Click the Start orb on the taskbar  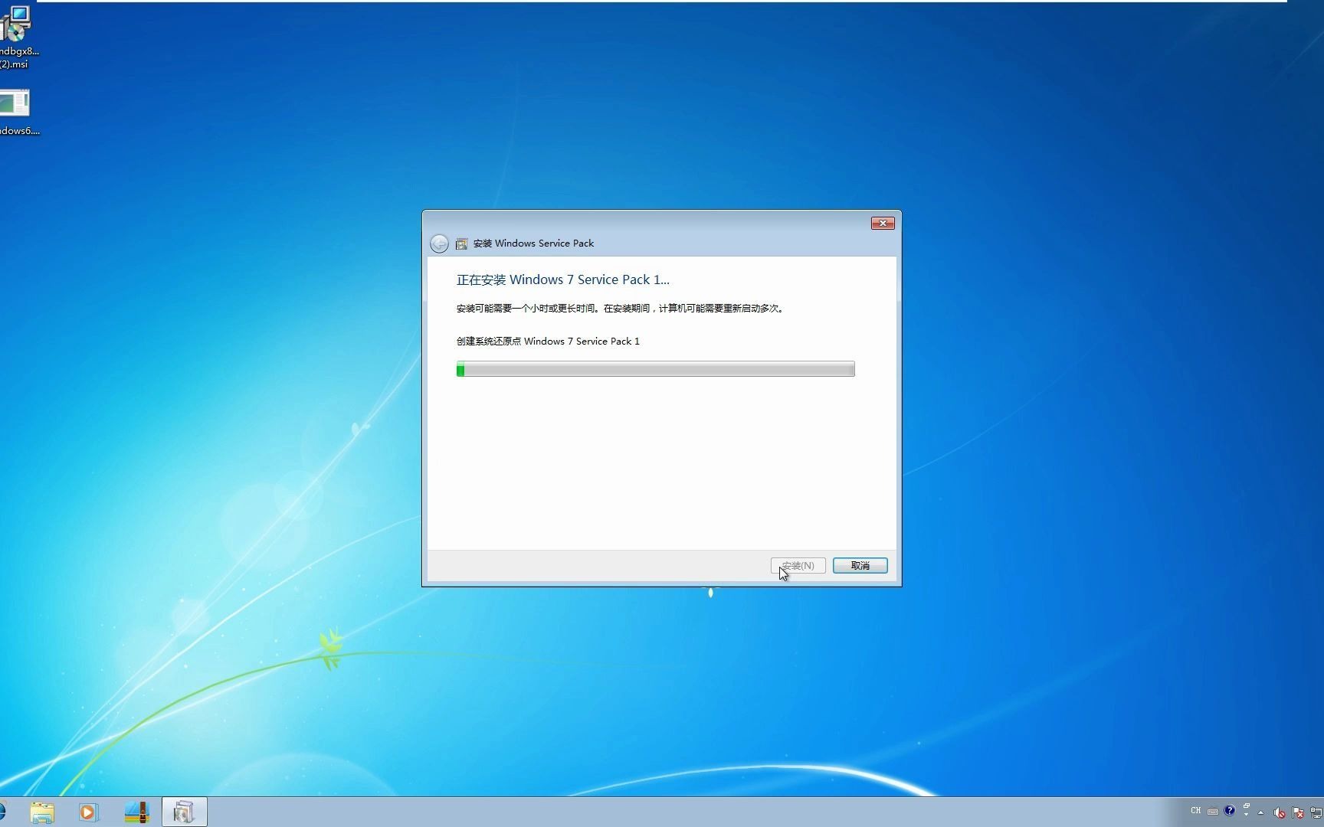point(2,812)
